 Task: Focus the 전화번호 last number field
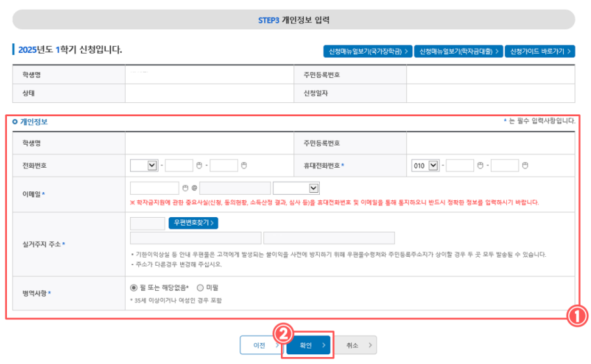(224, 165)
